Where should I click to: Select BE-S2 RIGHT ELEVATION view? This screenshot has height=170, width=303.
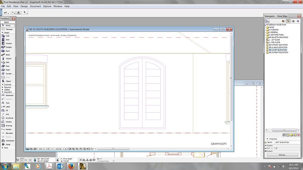277,52
